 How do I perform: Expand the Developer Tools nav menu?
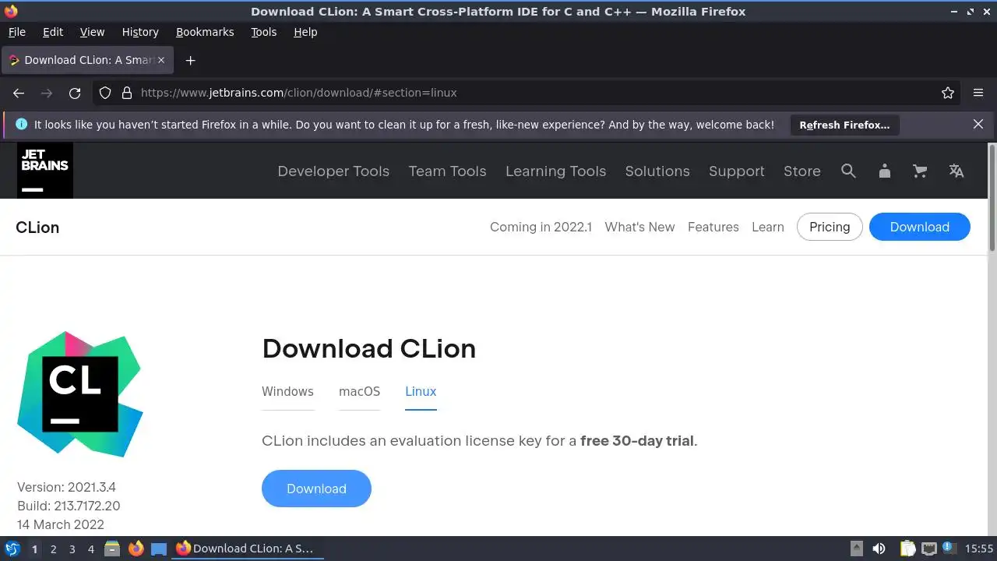(333, 171)
